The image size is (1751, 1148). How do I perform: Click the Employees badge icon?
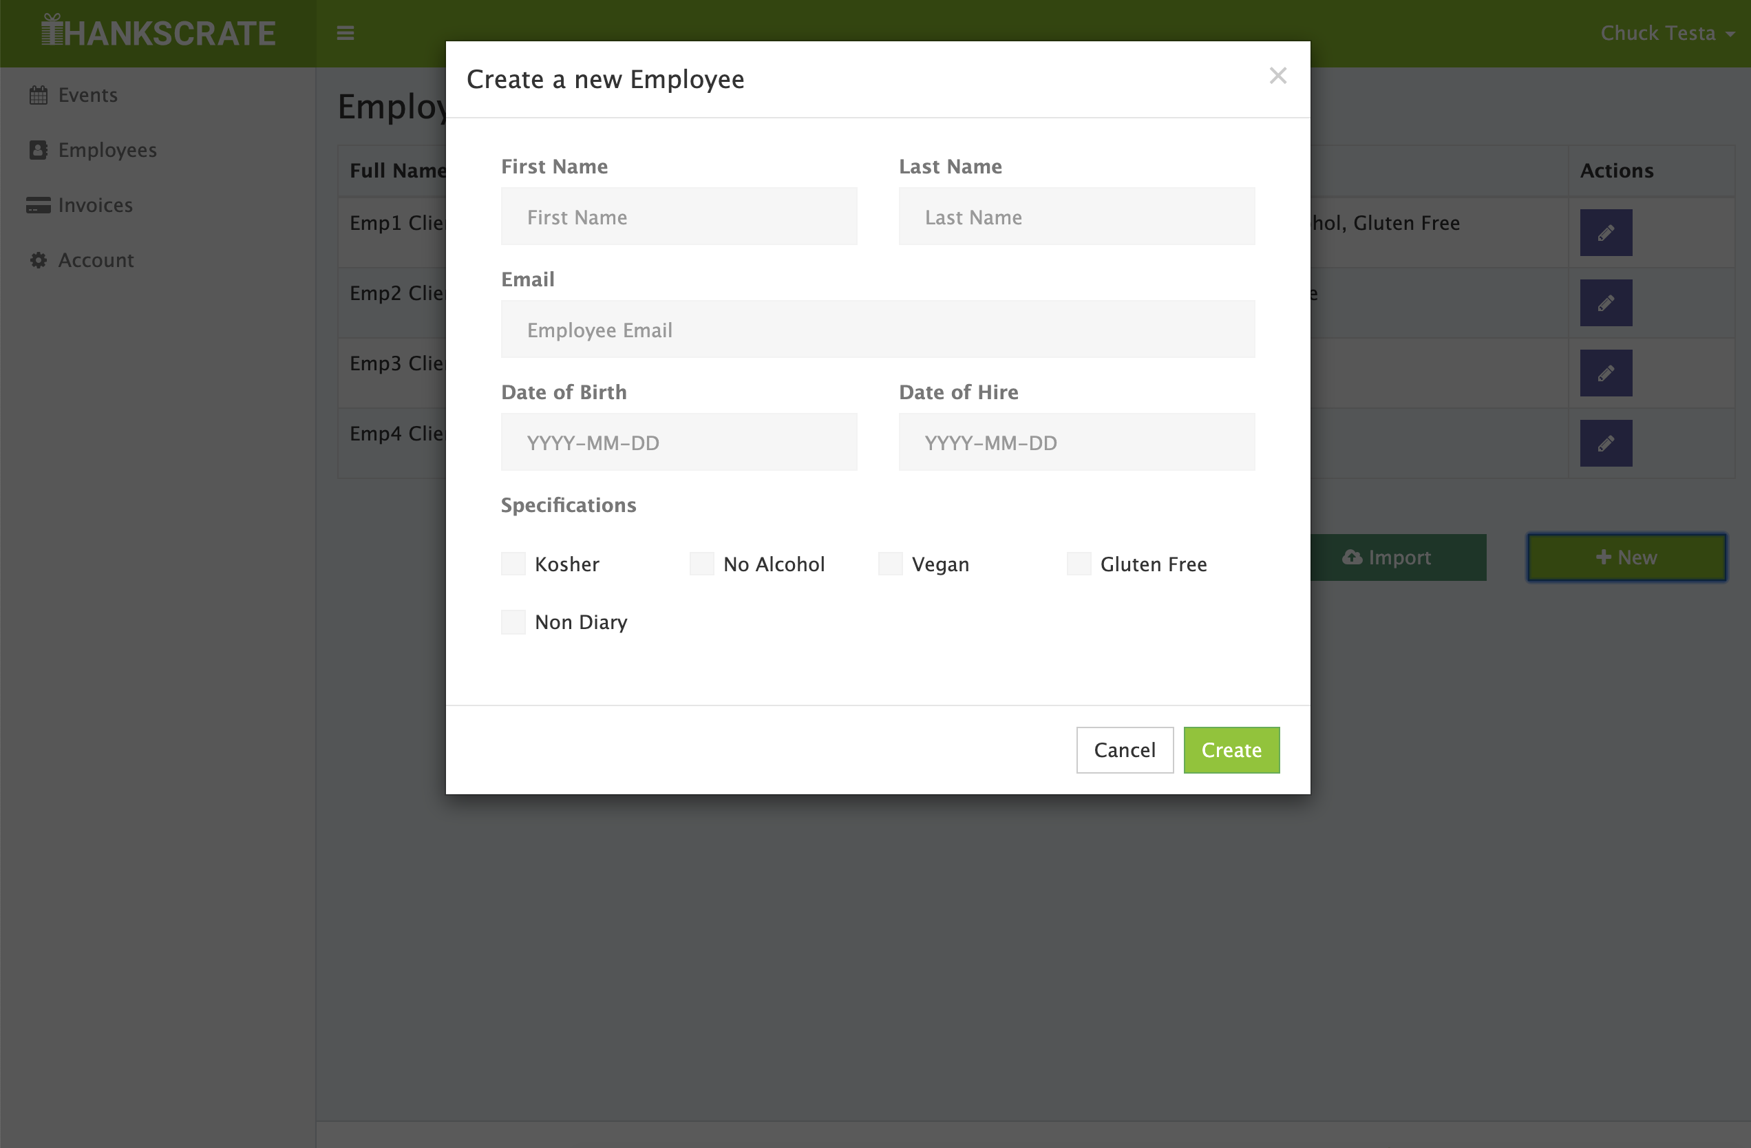pyautogui.click(x=39, y=150)
